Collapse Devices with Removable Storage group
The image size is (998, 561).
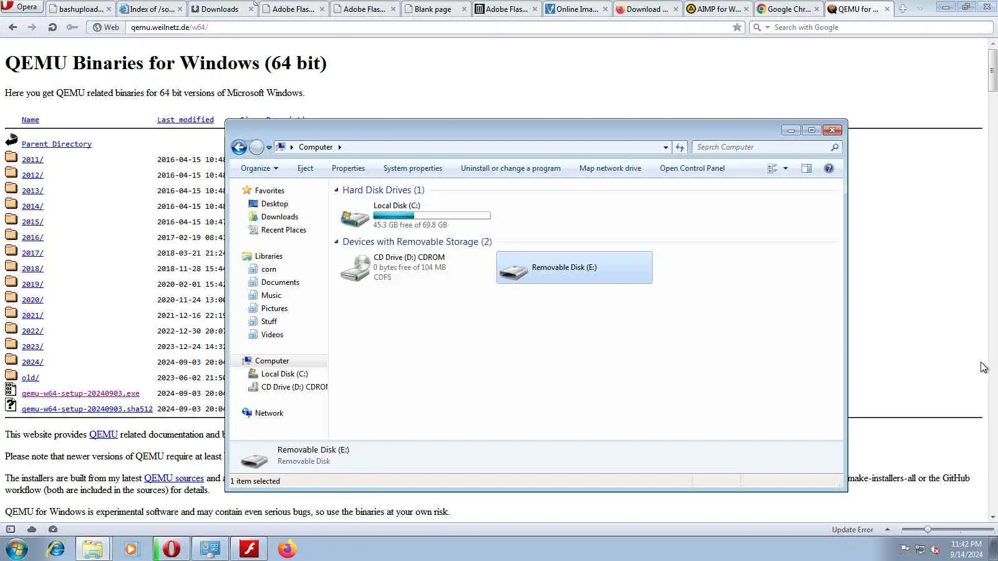coord(337,242)
